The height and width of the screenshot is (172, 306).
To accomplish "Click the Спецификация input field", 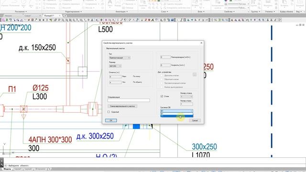I will pos(129,100).
